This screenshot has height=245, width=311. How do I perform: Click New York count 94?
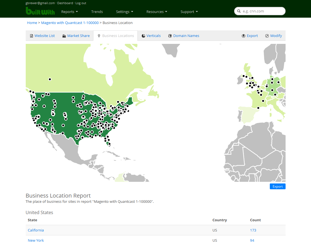pos(252,241)
